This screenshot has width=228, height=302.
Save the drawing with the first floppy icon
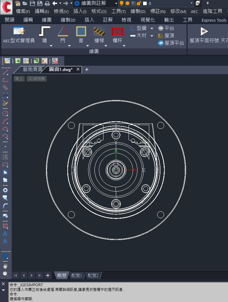(x=32, y=3)
